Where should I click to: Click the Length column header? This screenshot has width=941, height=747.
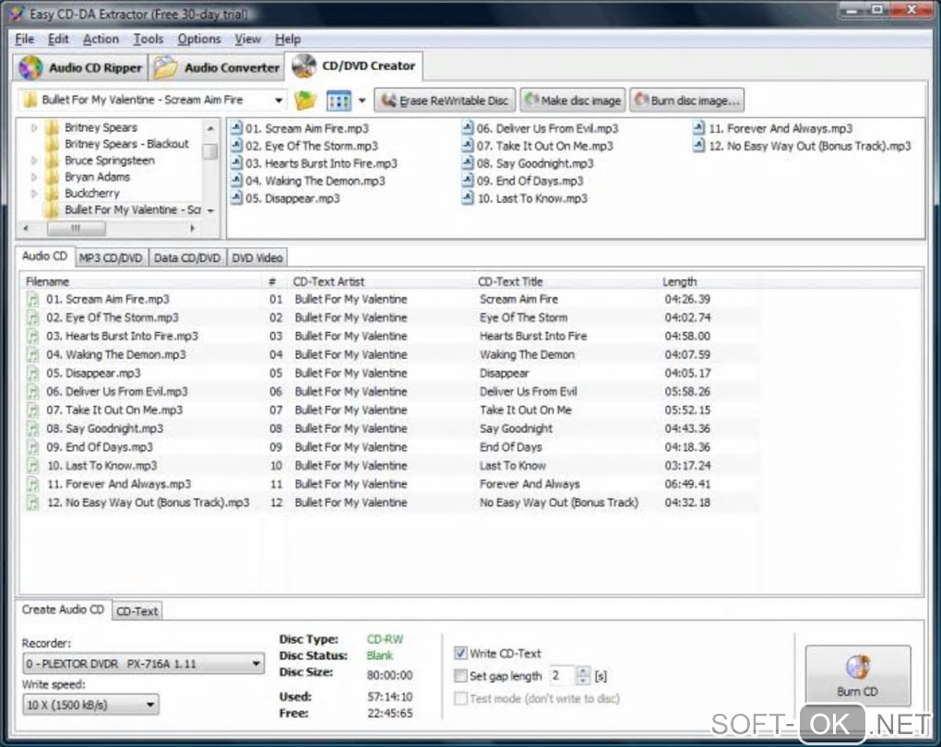coord(679,281)
